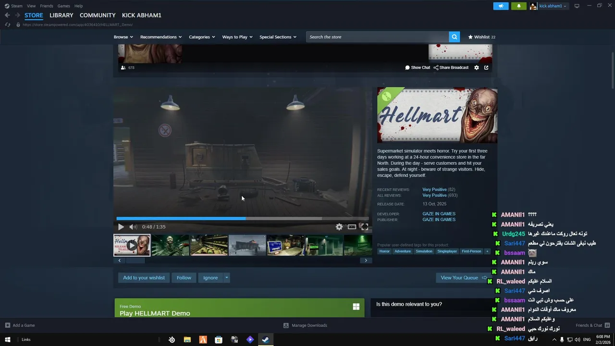
Task: Expand the Categories menu
Action: (x=202, y=37)
